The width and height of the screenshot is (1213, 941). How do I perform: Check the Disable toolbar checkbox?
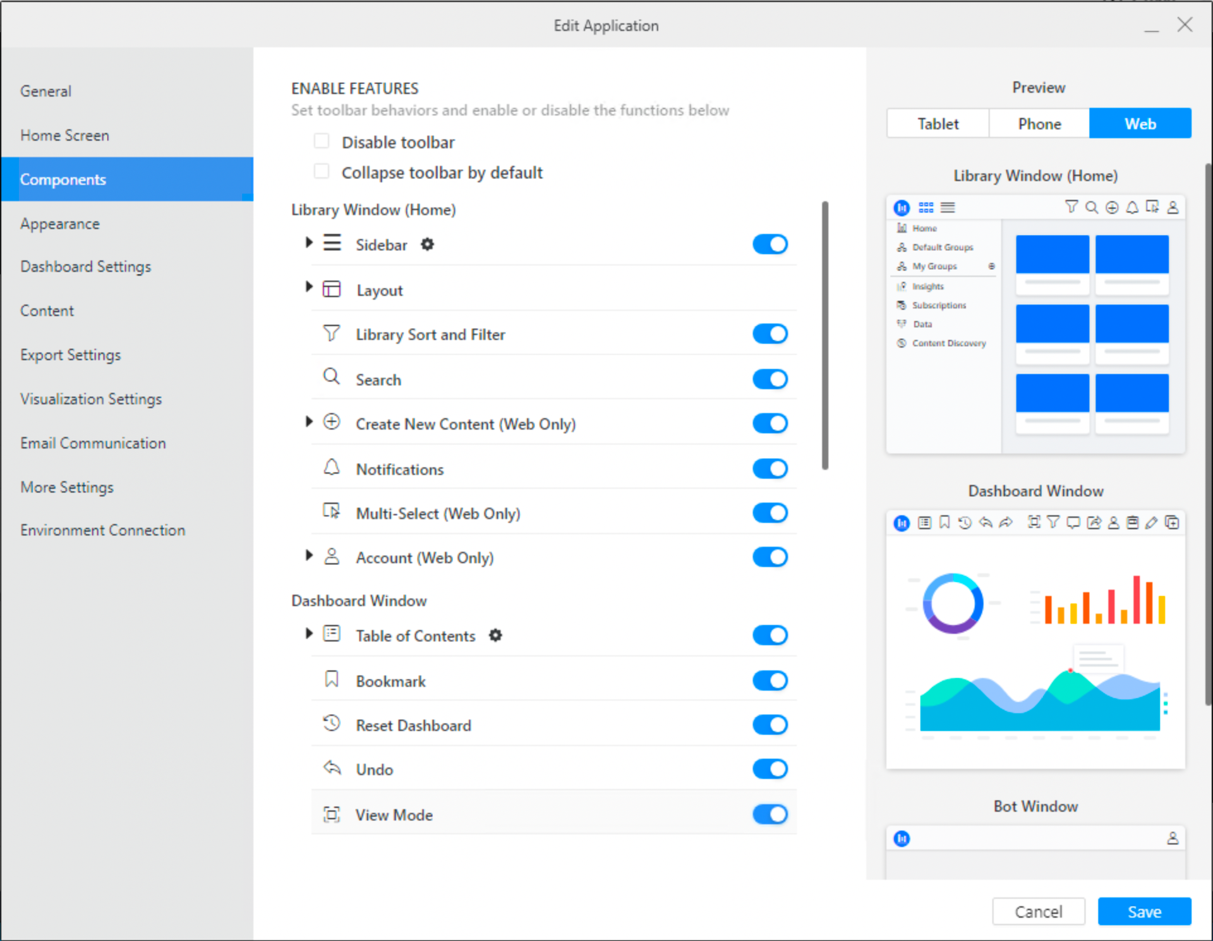(x=322, y=141)
